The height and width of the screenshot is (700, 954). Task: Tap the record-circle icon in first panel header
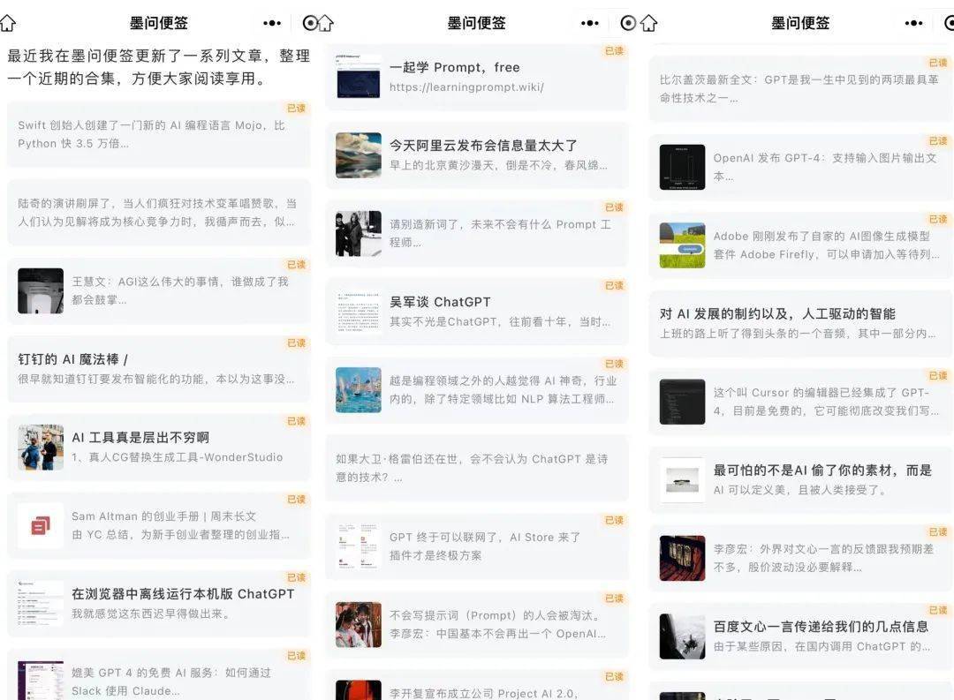[x=310, y=23]
